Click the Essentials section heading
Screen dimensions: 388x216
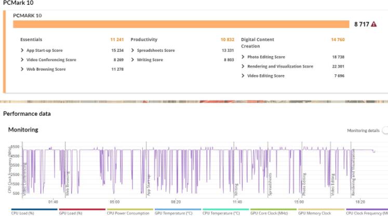(x=31, y=39)
